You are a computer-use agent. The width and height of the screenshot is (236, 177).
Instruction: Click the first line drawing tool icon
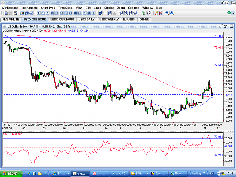(x=121, y=13)
